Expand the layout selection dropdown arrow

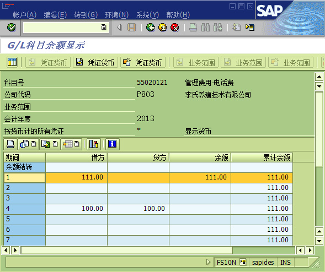coord(77,144)
